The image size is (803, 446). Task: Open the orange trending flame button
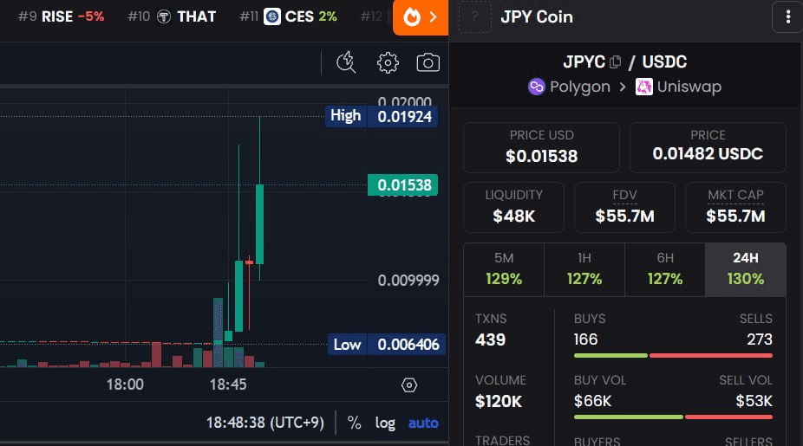pyautogui.click(x=421, y=17)
